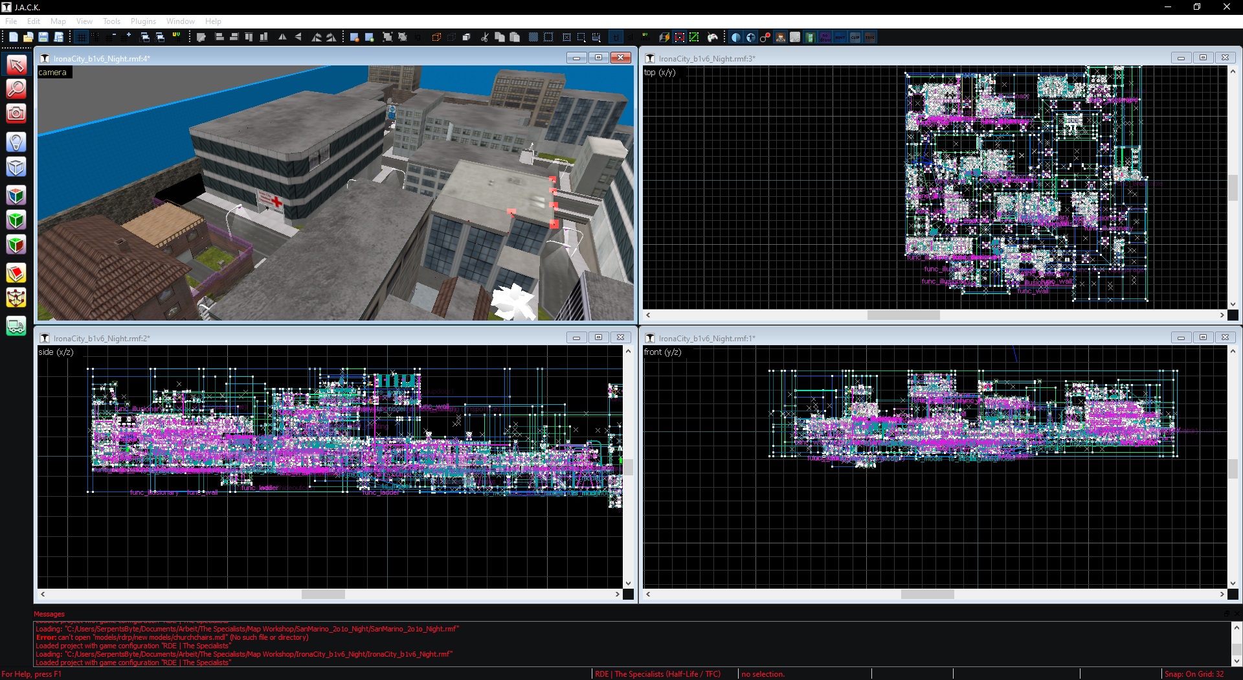Toggle the 2D grid display
Viewport: 1243px width, 680px height.
(81, 38)
